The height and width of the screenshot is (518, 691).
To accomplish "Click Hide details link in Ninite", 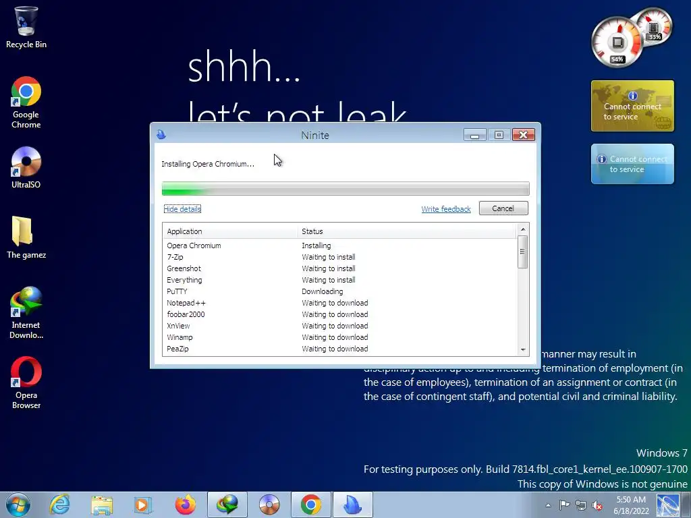I will tap(182, 209).
